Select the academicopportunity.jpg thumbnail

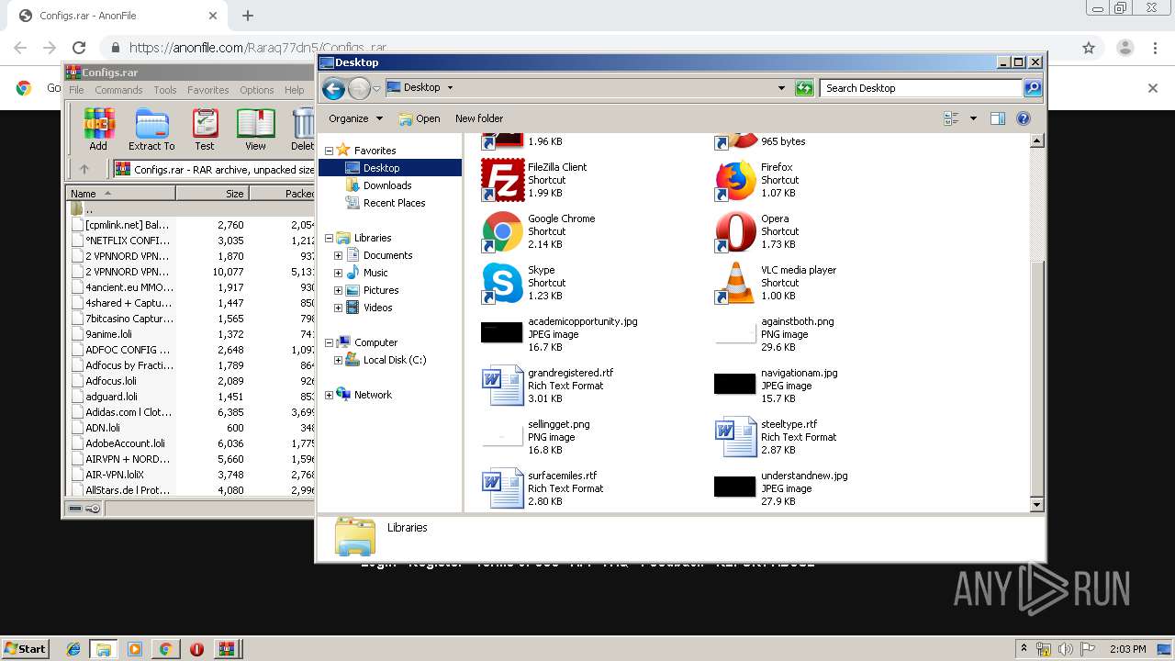[502, 332]
